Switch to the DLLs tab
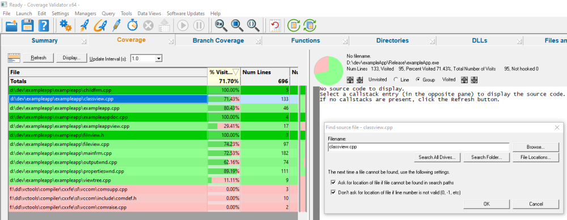 [480, 41]
